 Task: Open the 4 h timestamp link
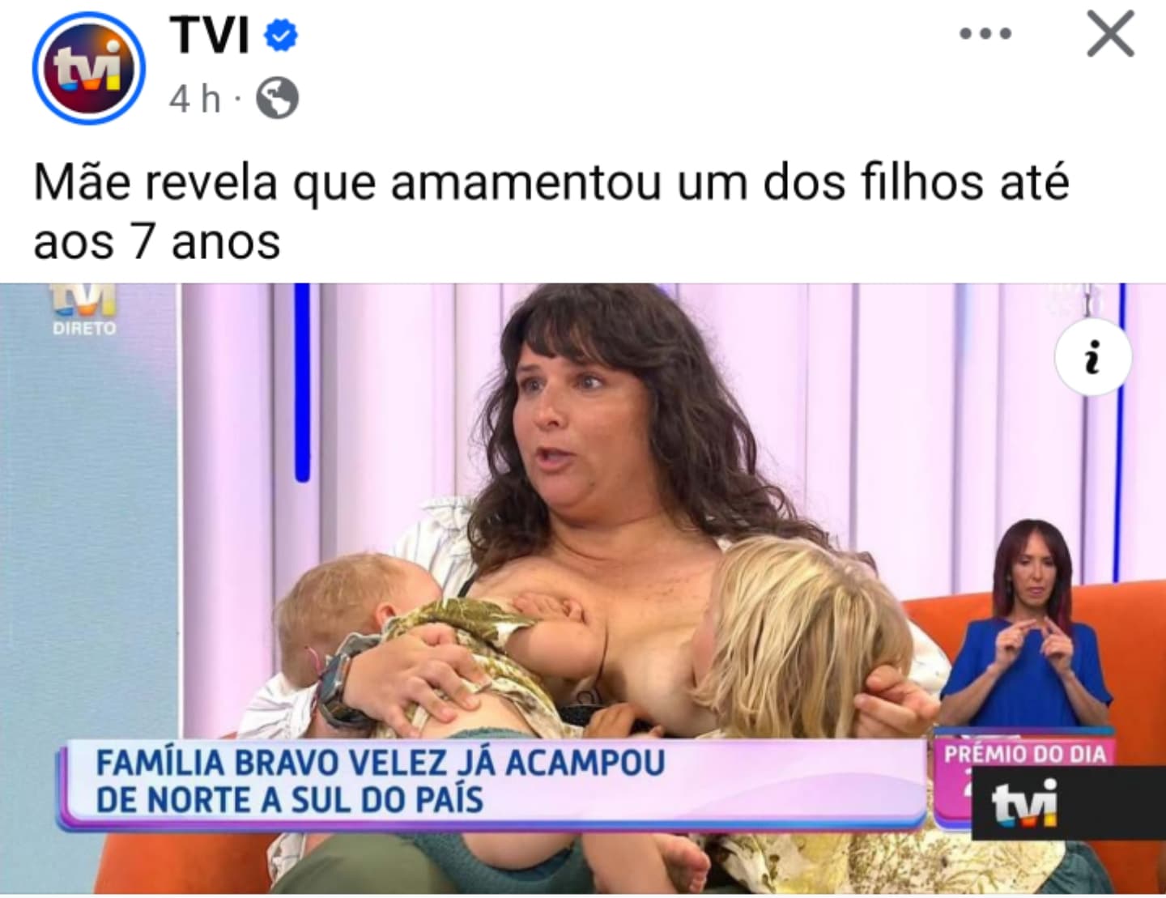(x=194, y=99)
